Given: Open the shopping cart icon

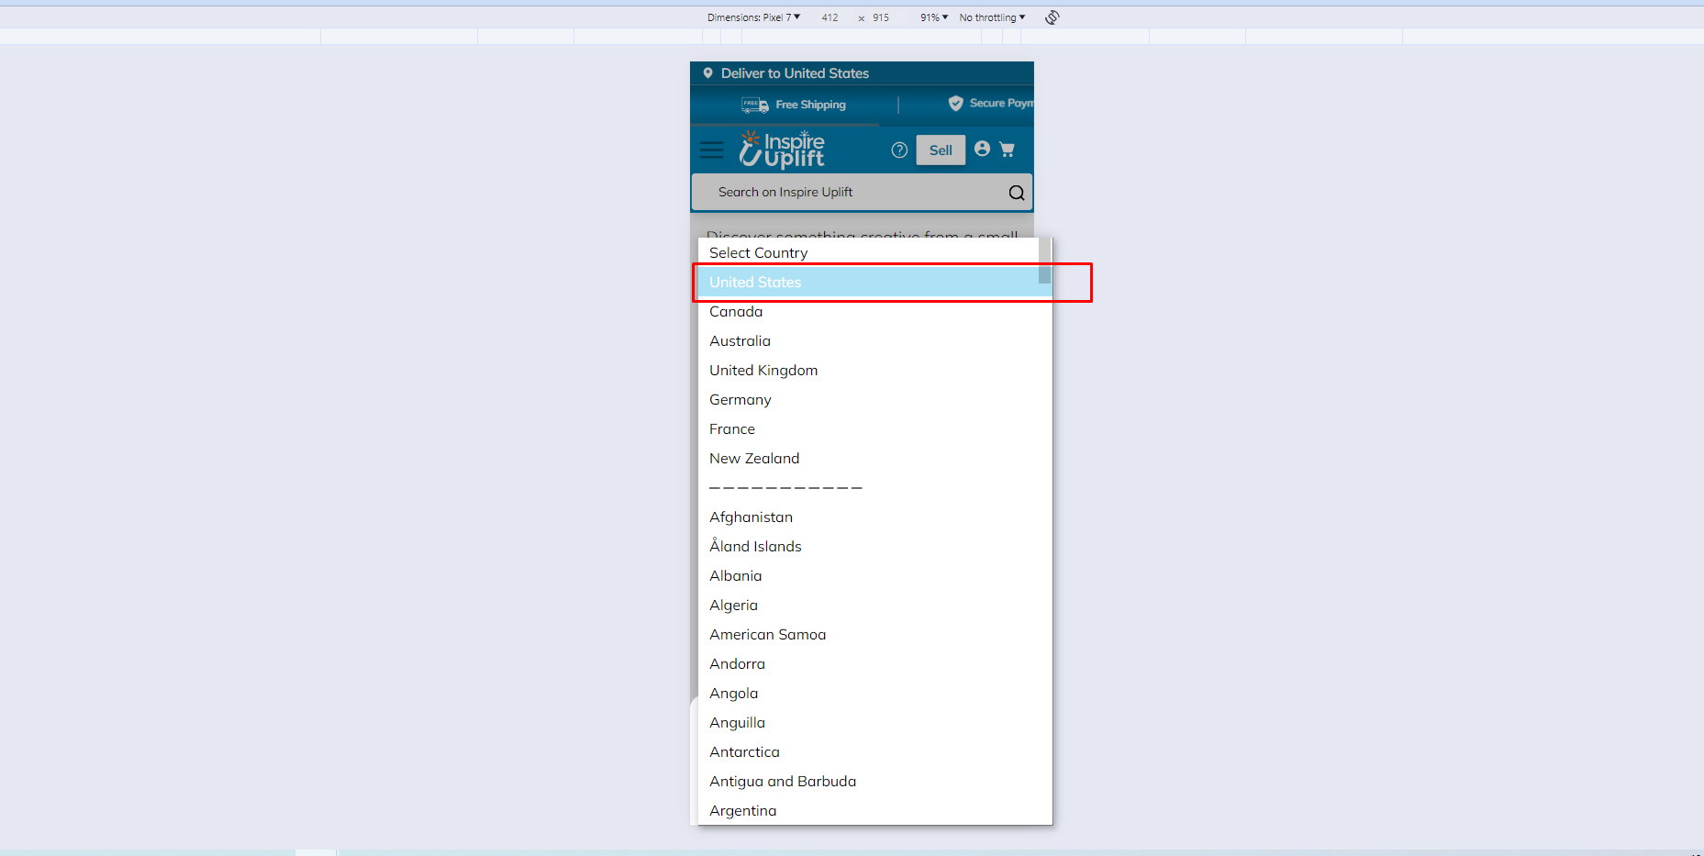Looking at the screenshot, I should click(1007, 150).
